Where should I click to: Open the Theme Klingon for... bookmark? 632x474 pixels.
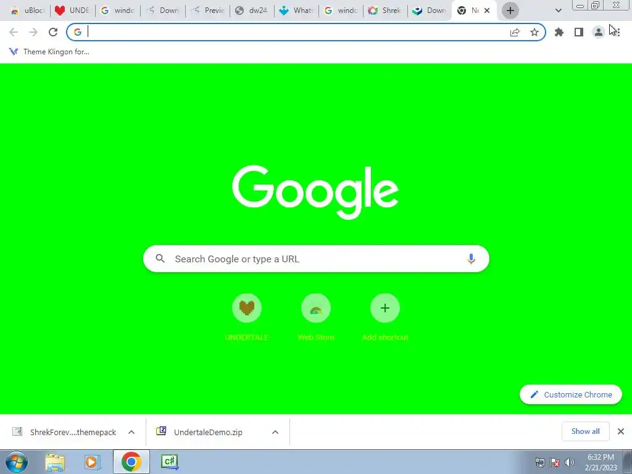click(49, 52)
